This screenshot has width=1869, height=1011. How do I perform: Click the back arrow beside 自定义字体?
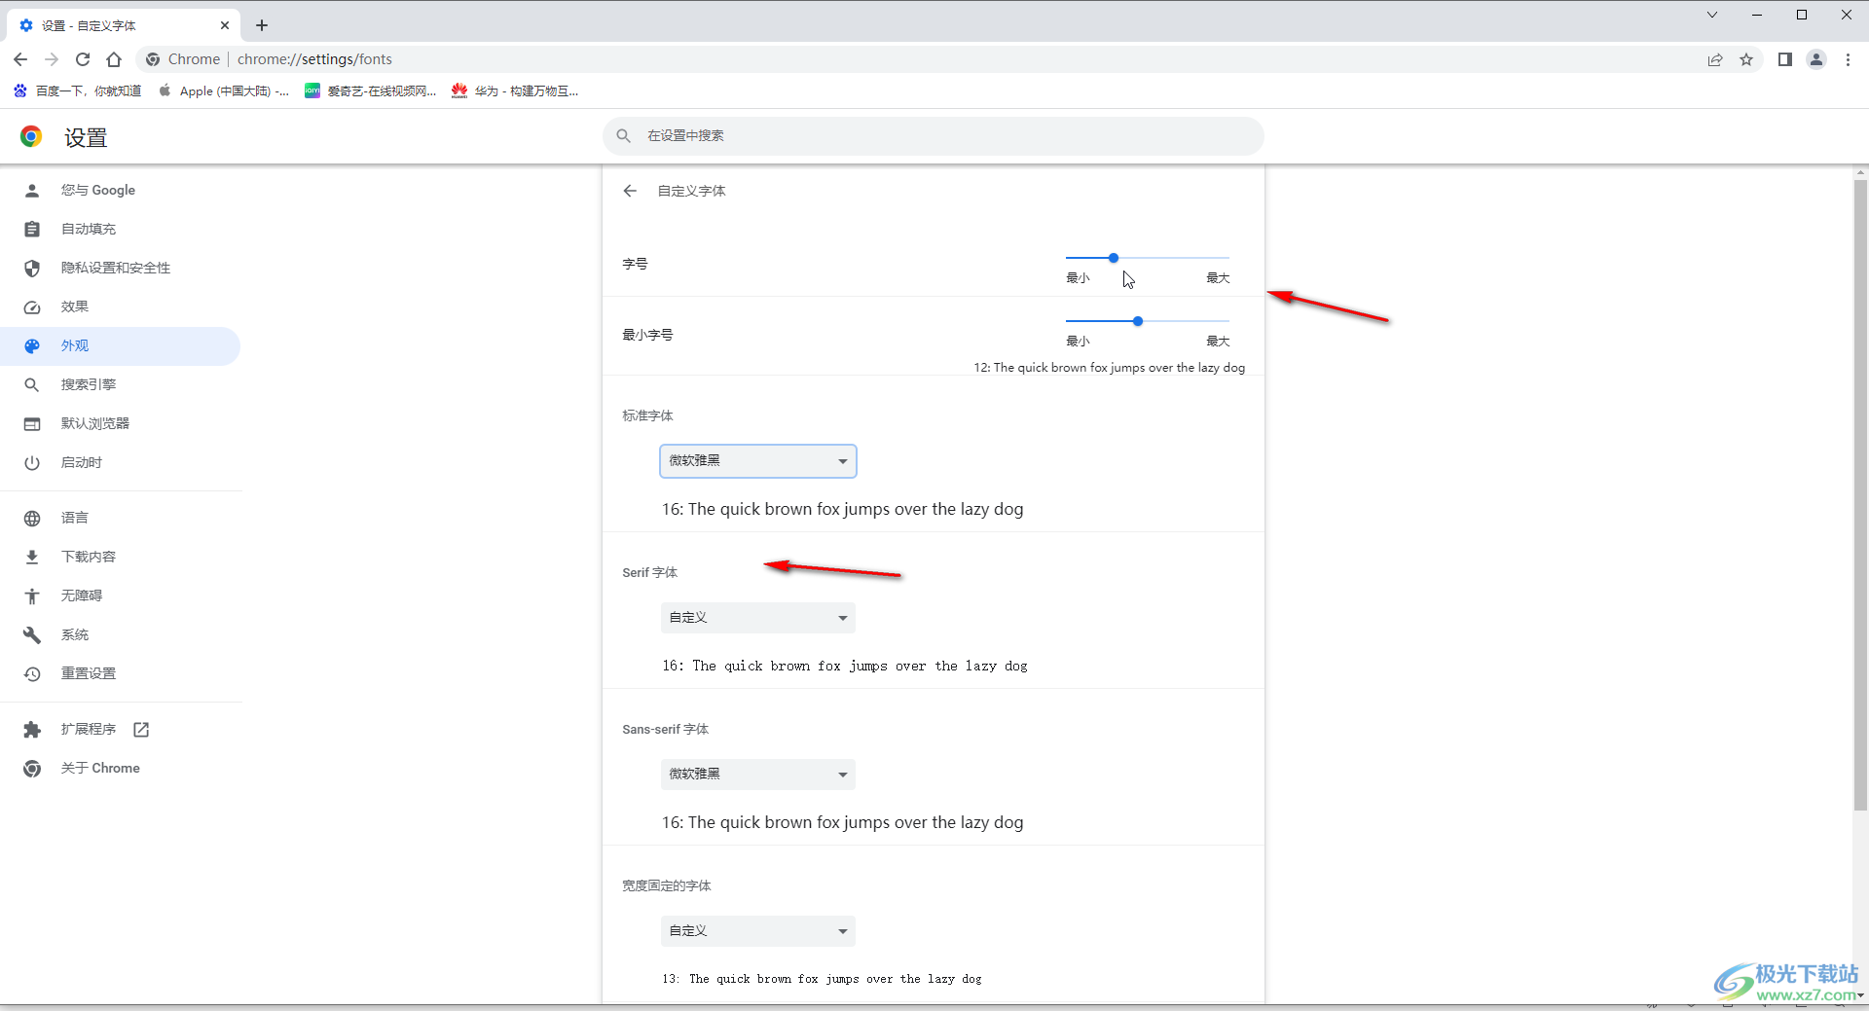[x=630, y=191]
